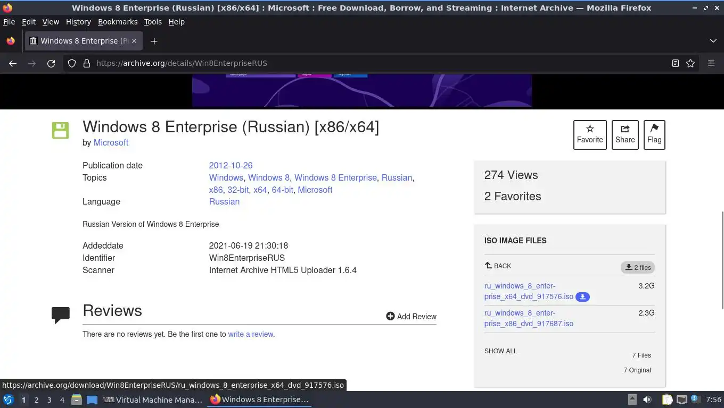Download ru_windows_8_enterprise_x86_dvd_917687.iso
The image size is (724, 408).
tap(529, 318)
